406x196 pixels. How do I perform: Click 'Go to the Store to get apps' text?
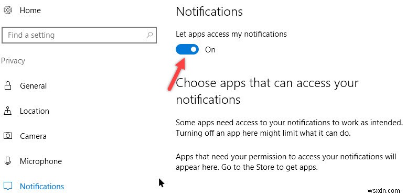pos(269,167)
